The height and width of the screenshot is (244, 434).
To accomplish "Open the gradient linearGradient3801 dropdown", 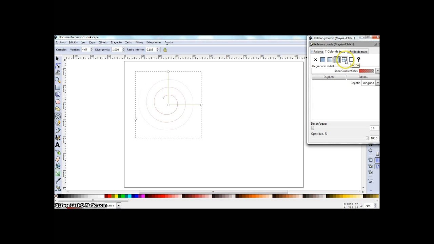I will 377,71.
